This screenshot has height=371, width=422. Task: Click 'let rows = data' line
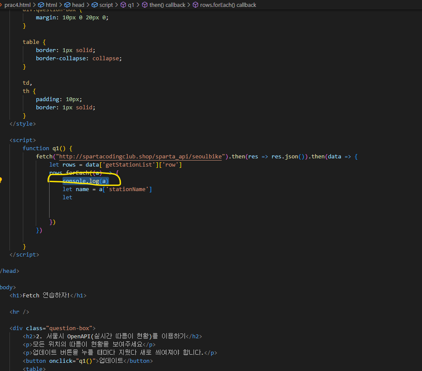pos(116,165)
